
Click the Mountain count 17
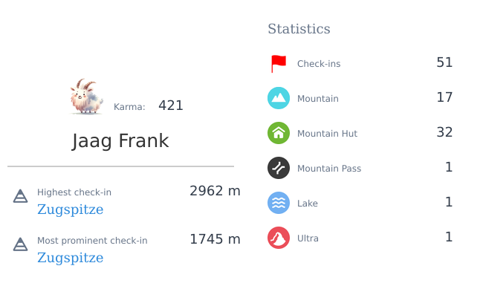pos(444,97)
